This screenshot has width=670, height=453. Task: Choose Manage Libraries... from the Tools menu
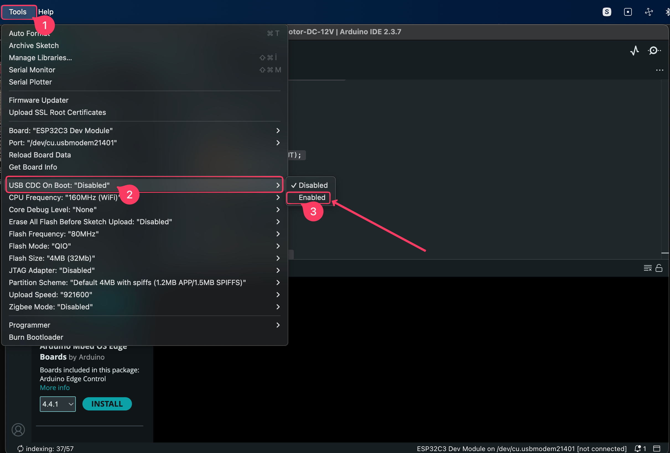[x=40, y=58]
